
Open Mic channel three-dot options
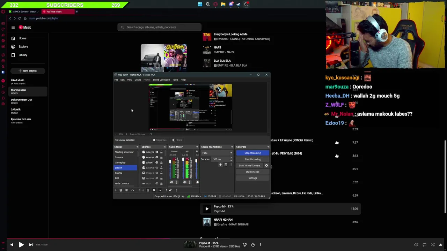point(189,182)
